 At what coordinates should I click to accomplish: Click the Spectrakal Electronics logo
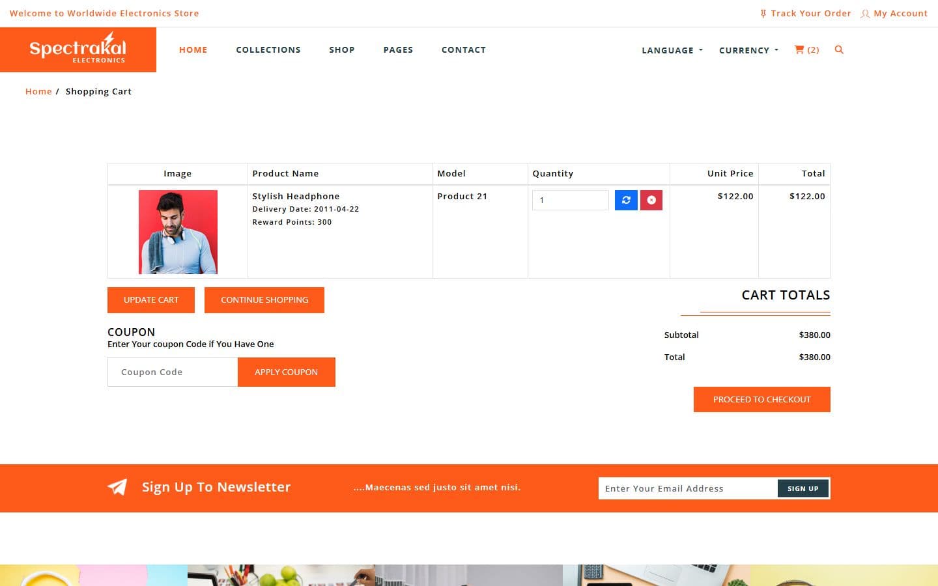pyautogui.click(x=78, y=49)
